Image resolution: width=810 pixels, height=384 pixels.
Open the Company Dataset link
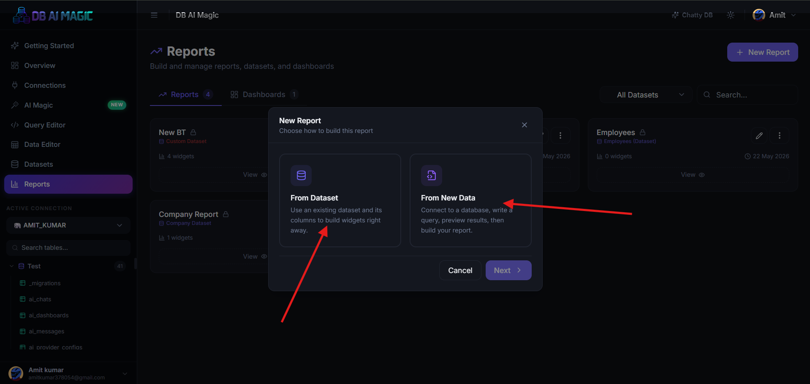point(185,223)
